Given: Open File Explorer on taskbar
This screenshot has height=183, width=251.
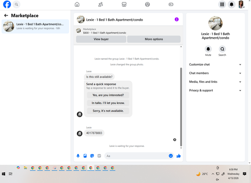Looking at the screenshot, I should tap(25, 168).
